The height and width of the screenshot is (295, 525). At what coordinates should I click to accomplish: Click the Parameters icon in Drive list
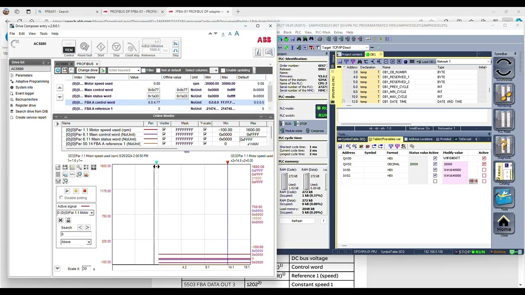[12, 75]
